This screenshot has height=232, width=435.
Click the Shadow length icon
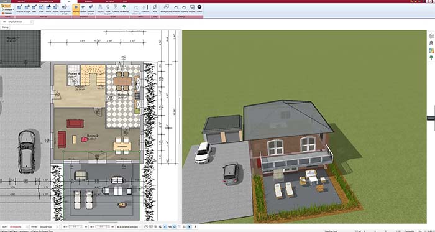point(91,9)
